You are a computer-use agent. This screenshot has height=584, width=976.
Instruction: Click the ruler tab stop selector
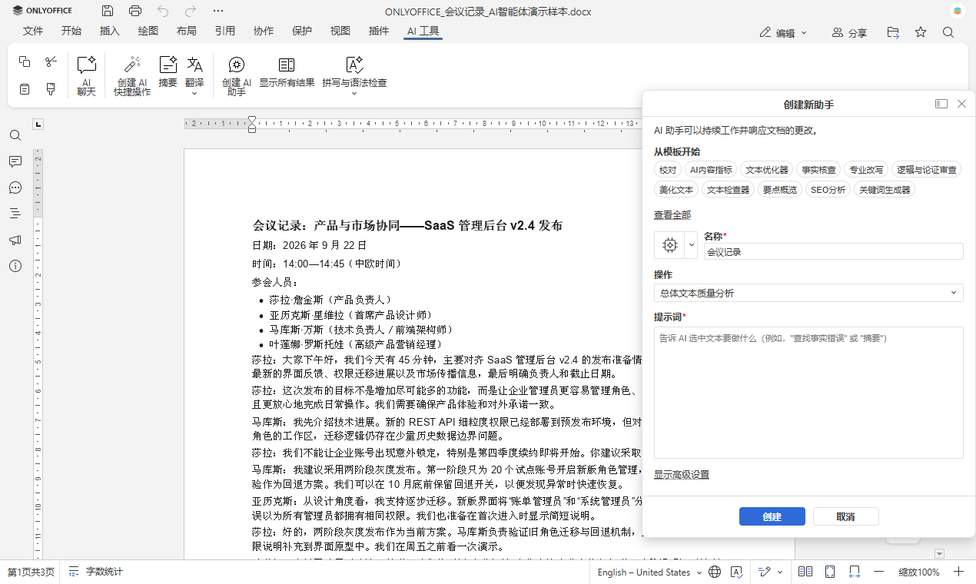(x=38, y=124)
